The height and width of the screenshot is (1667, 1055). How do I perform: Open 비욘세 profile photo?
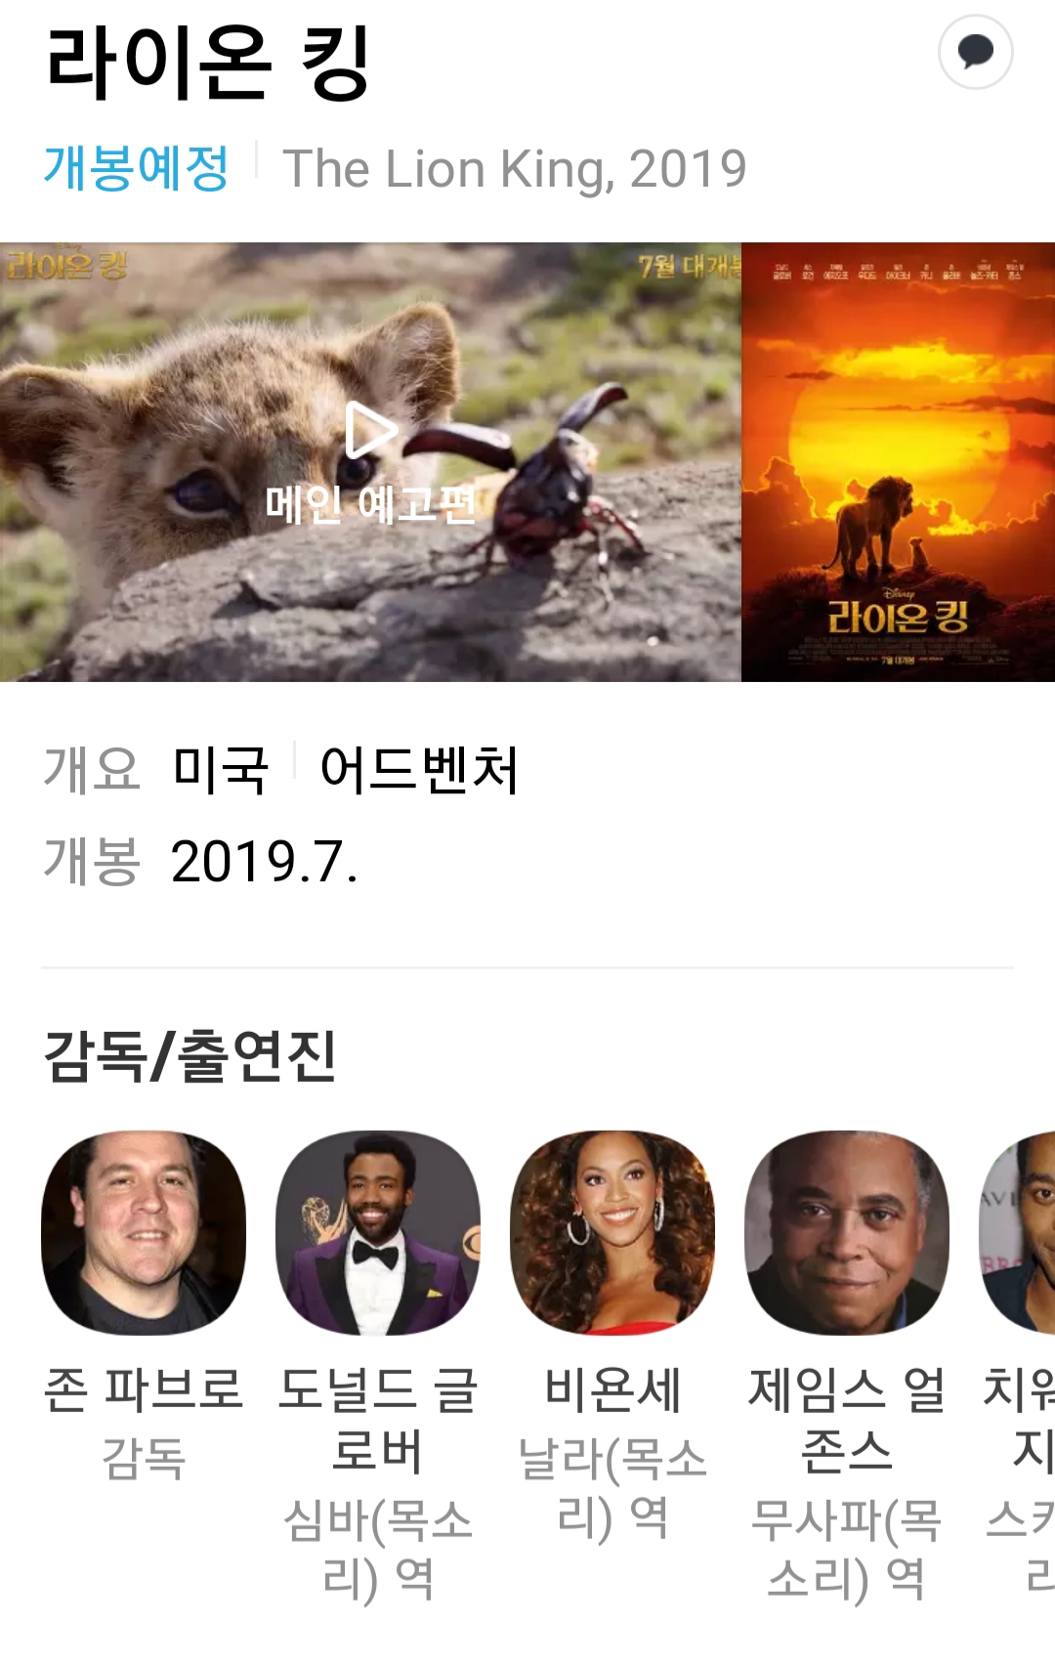coord(612,1233)
